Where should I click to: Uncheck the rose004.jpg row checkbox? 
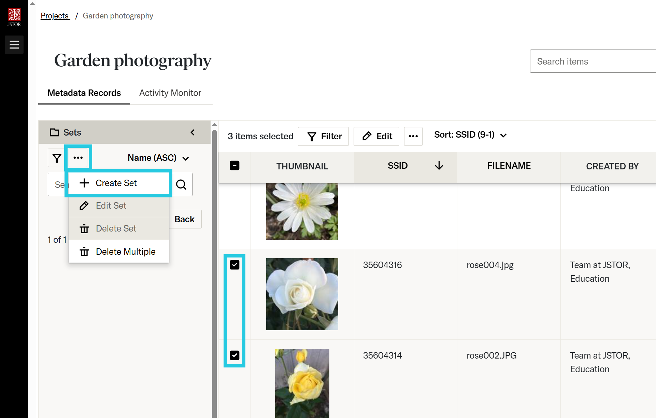(x=234, y=265)
